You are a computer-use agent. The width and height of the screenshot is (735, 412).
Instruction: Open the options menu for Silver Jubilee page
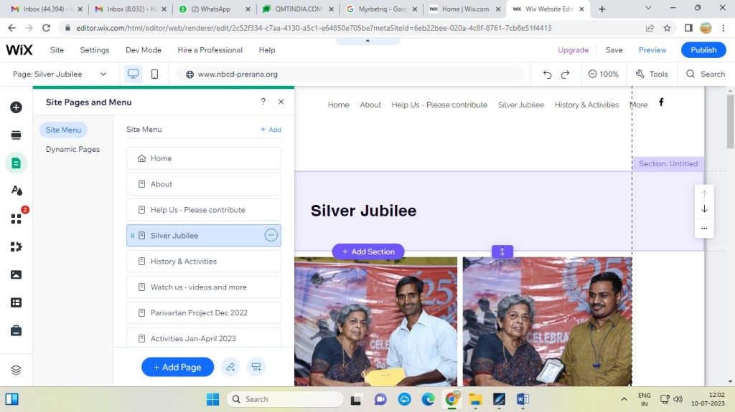click(x=271, y=235)
